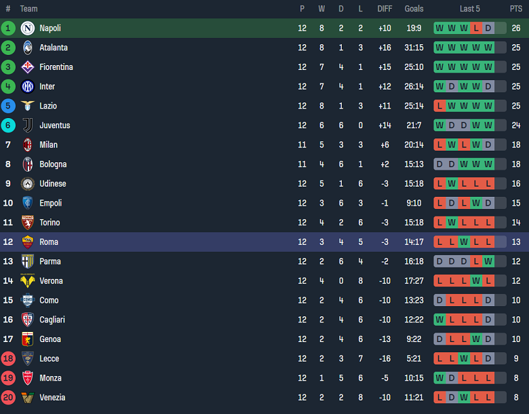Click the green position 1 rank badge
This screenshot has width=529, height=414.
tap(8, 29)
